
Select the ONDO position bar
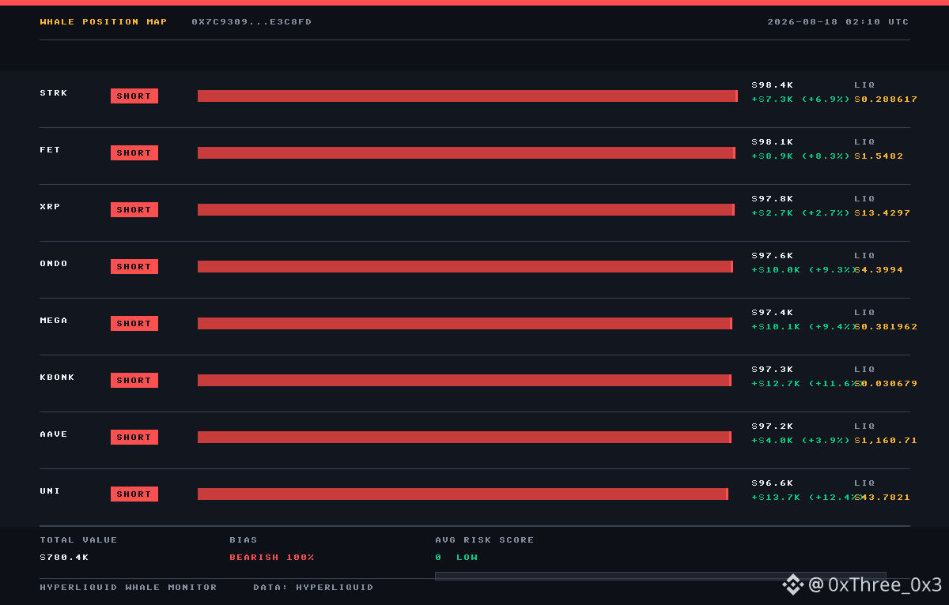point(466,267)
